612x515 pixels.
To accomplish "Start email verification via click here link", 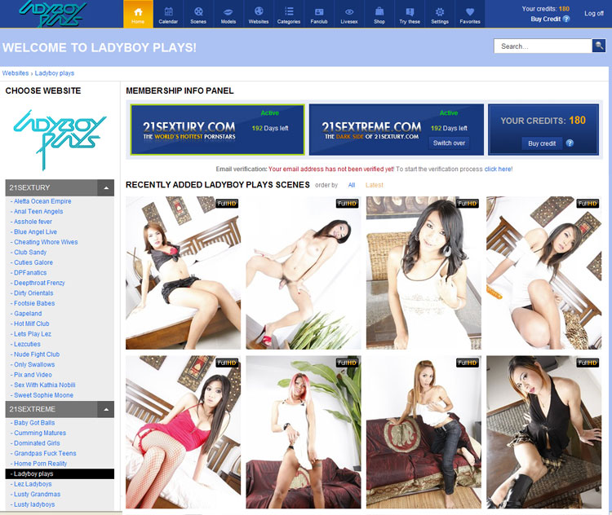I will tap(498, 169).
